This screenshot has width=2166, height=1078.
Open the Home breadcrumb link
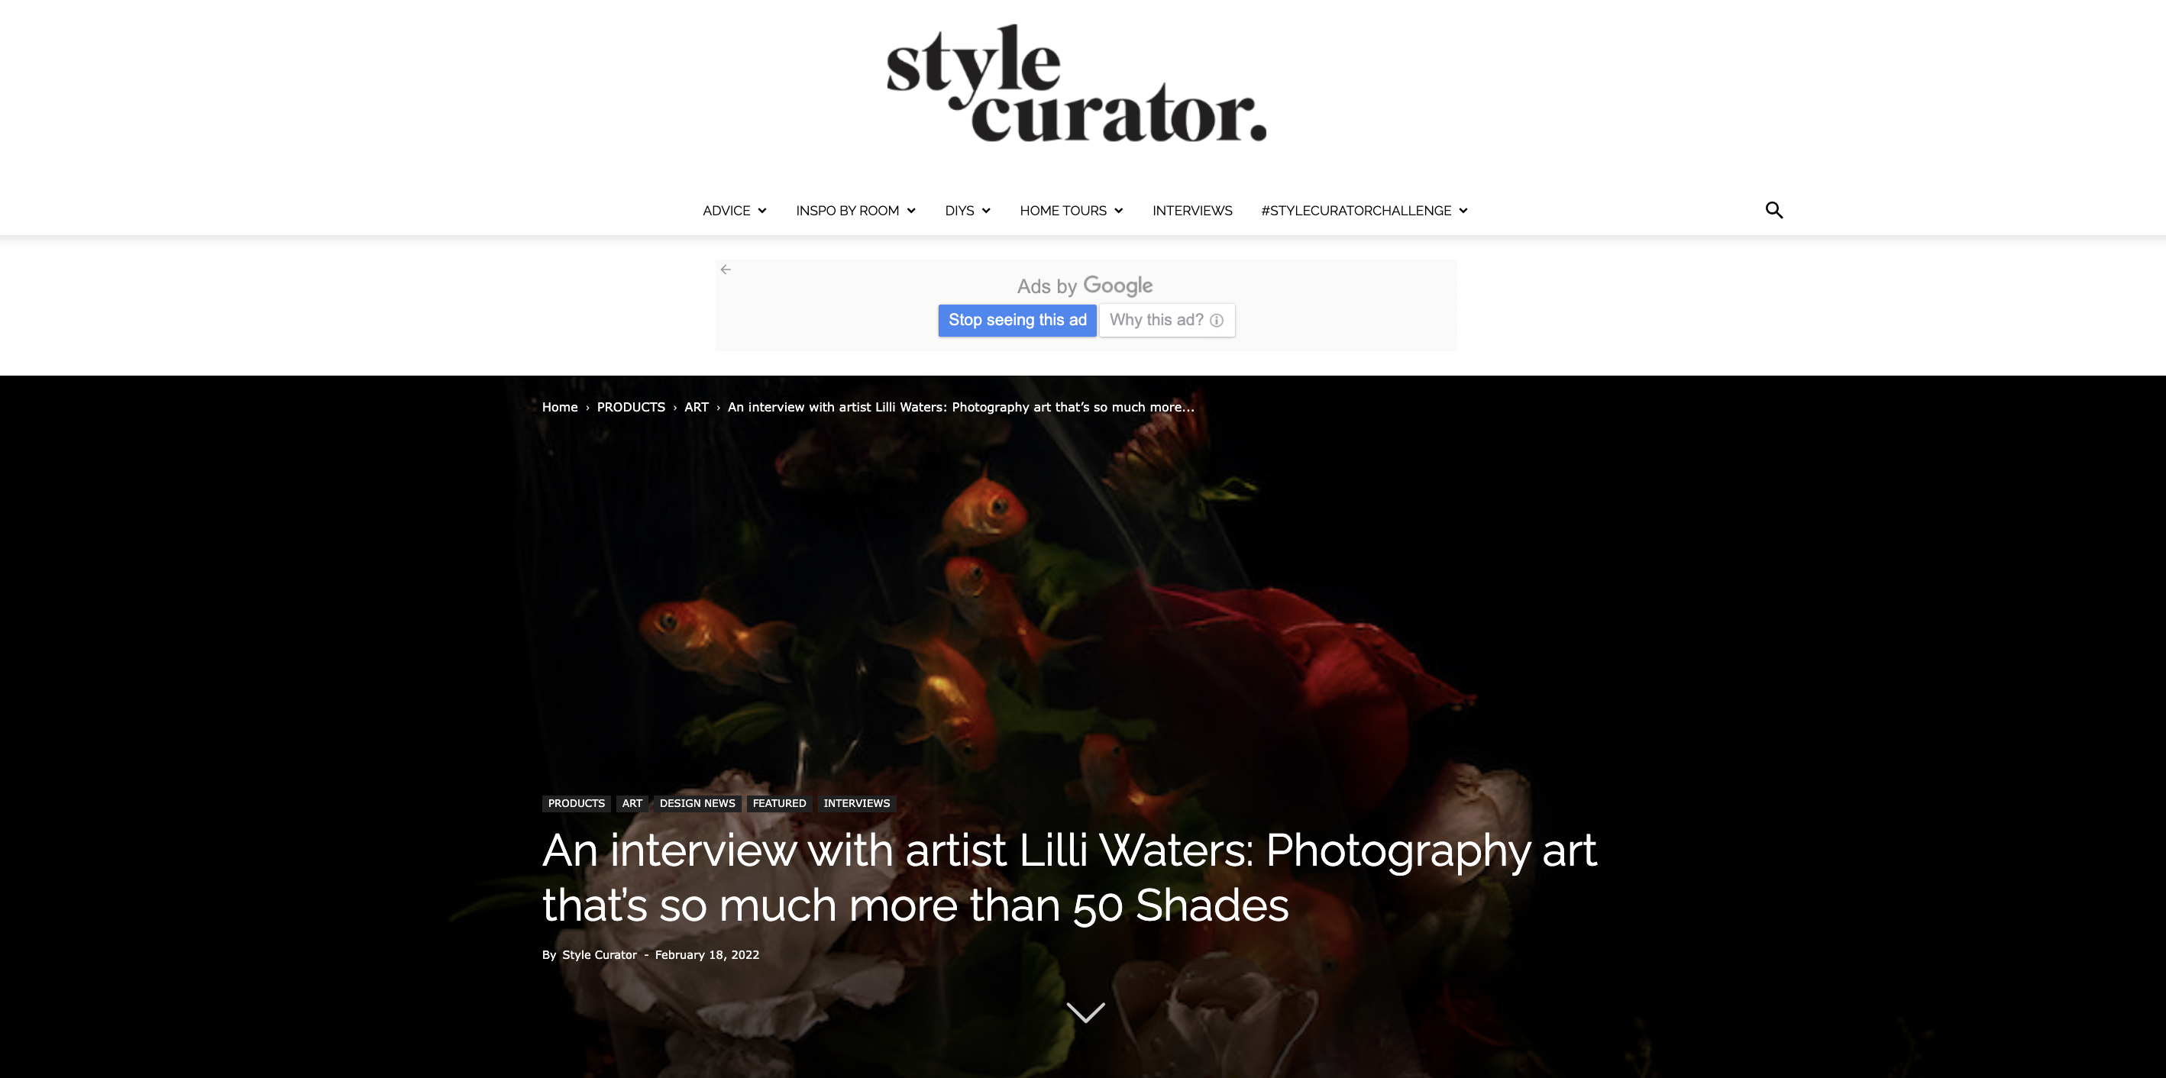tap(559, 408)
